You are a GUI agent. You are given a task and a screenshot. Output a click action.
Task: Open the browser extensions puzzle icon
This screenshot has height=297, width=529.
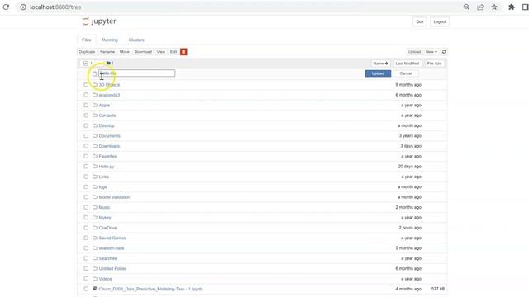[512, 7]
